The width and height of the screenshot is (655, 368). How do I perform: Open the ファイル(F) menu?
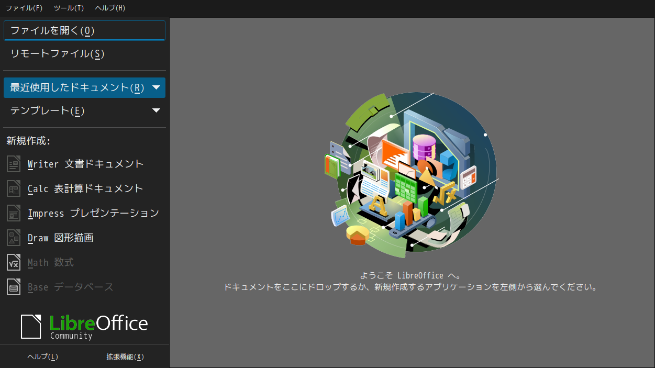(x=24, y=8)
